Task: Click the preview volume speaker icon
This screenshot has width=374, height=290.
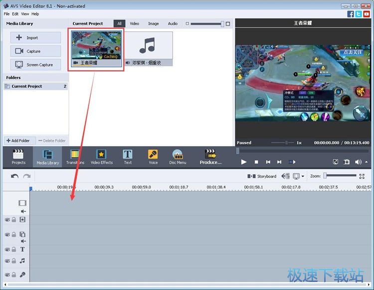Action: (x=358, y=162)
